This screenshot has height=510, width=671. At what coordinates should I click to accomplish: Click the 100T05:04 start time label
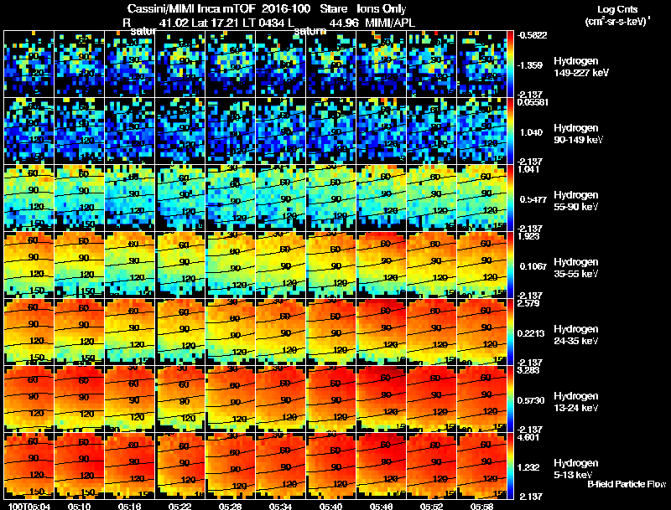[x=29, y=506]
